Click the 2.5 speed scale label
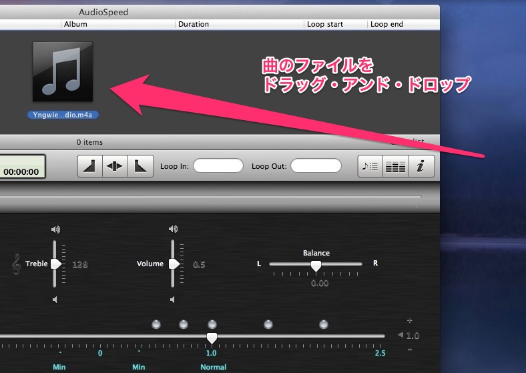The image size is (526, 373). point(380,353)
